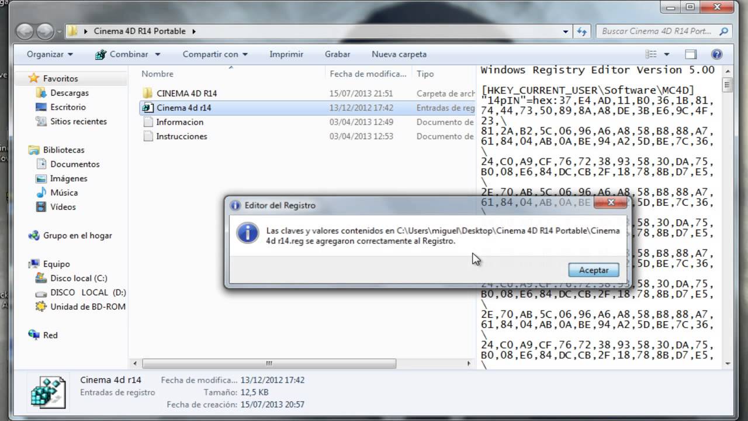Sort files by Fecha de modificación column
Image resolution: width=748 pixels, height=421 pixels.
click(x=368, y=74)
